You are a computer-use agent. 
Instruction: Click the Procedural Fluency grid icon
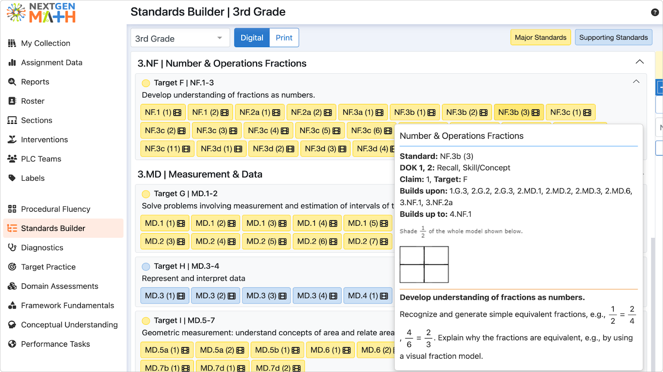coord(12,209)
